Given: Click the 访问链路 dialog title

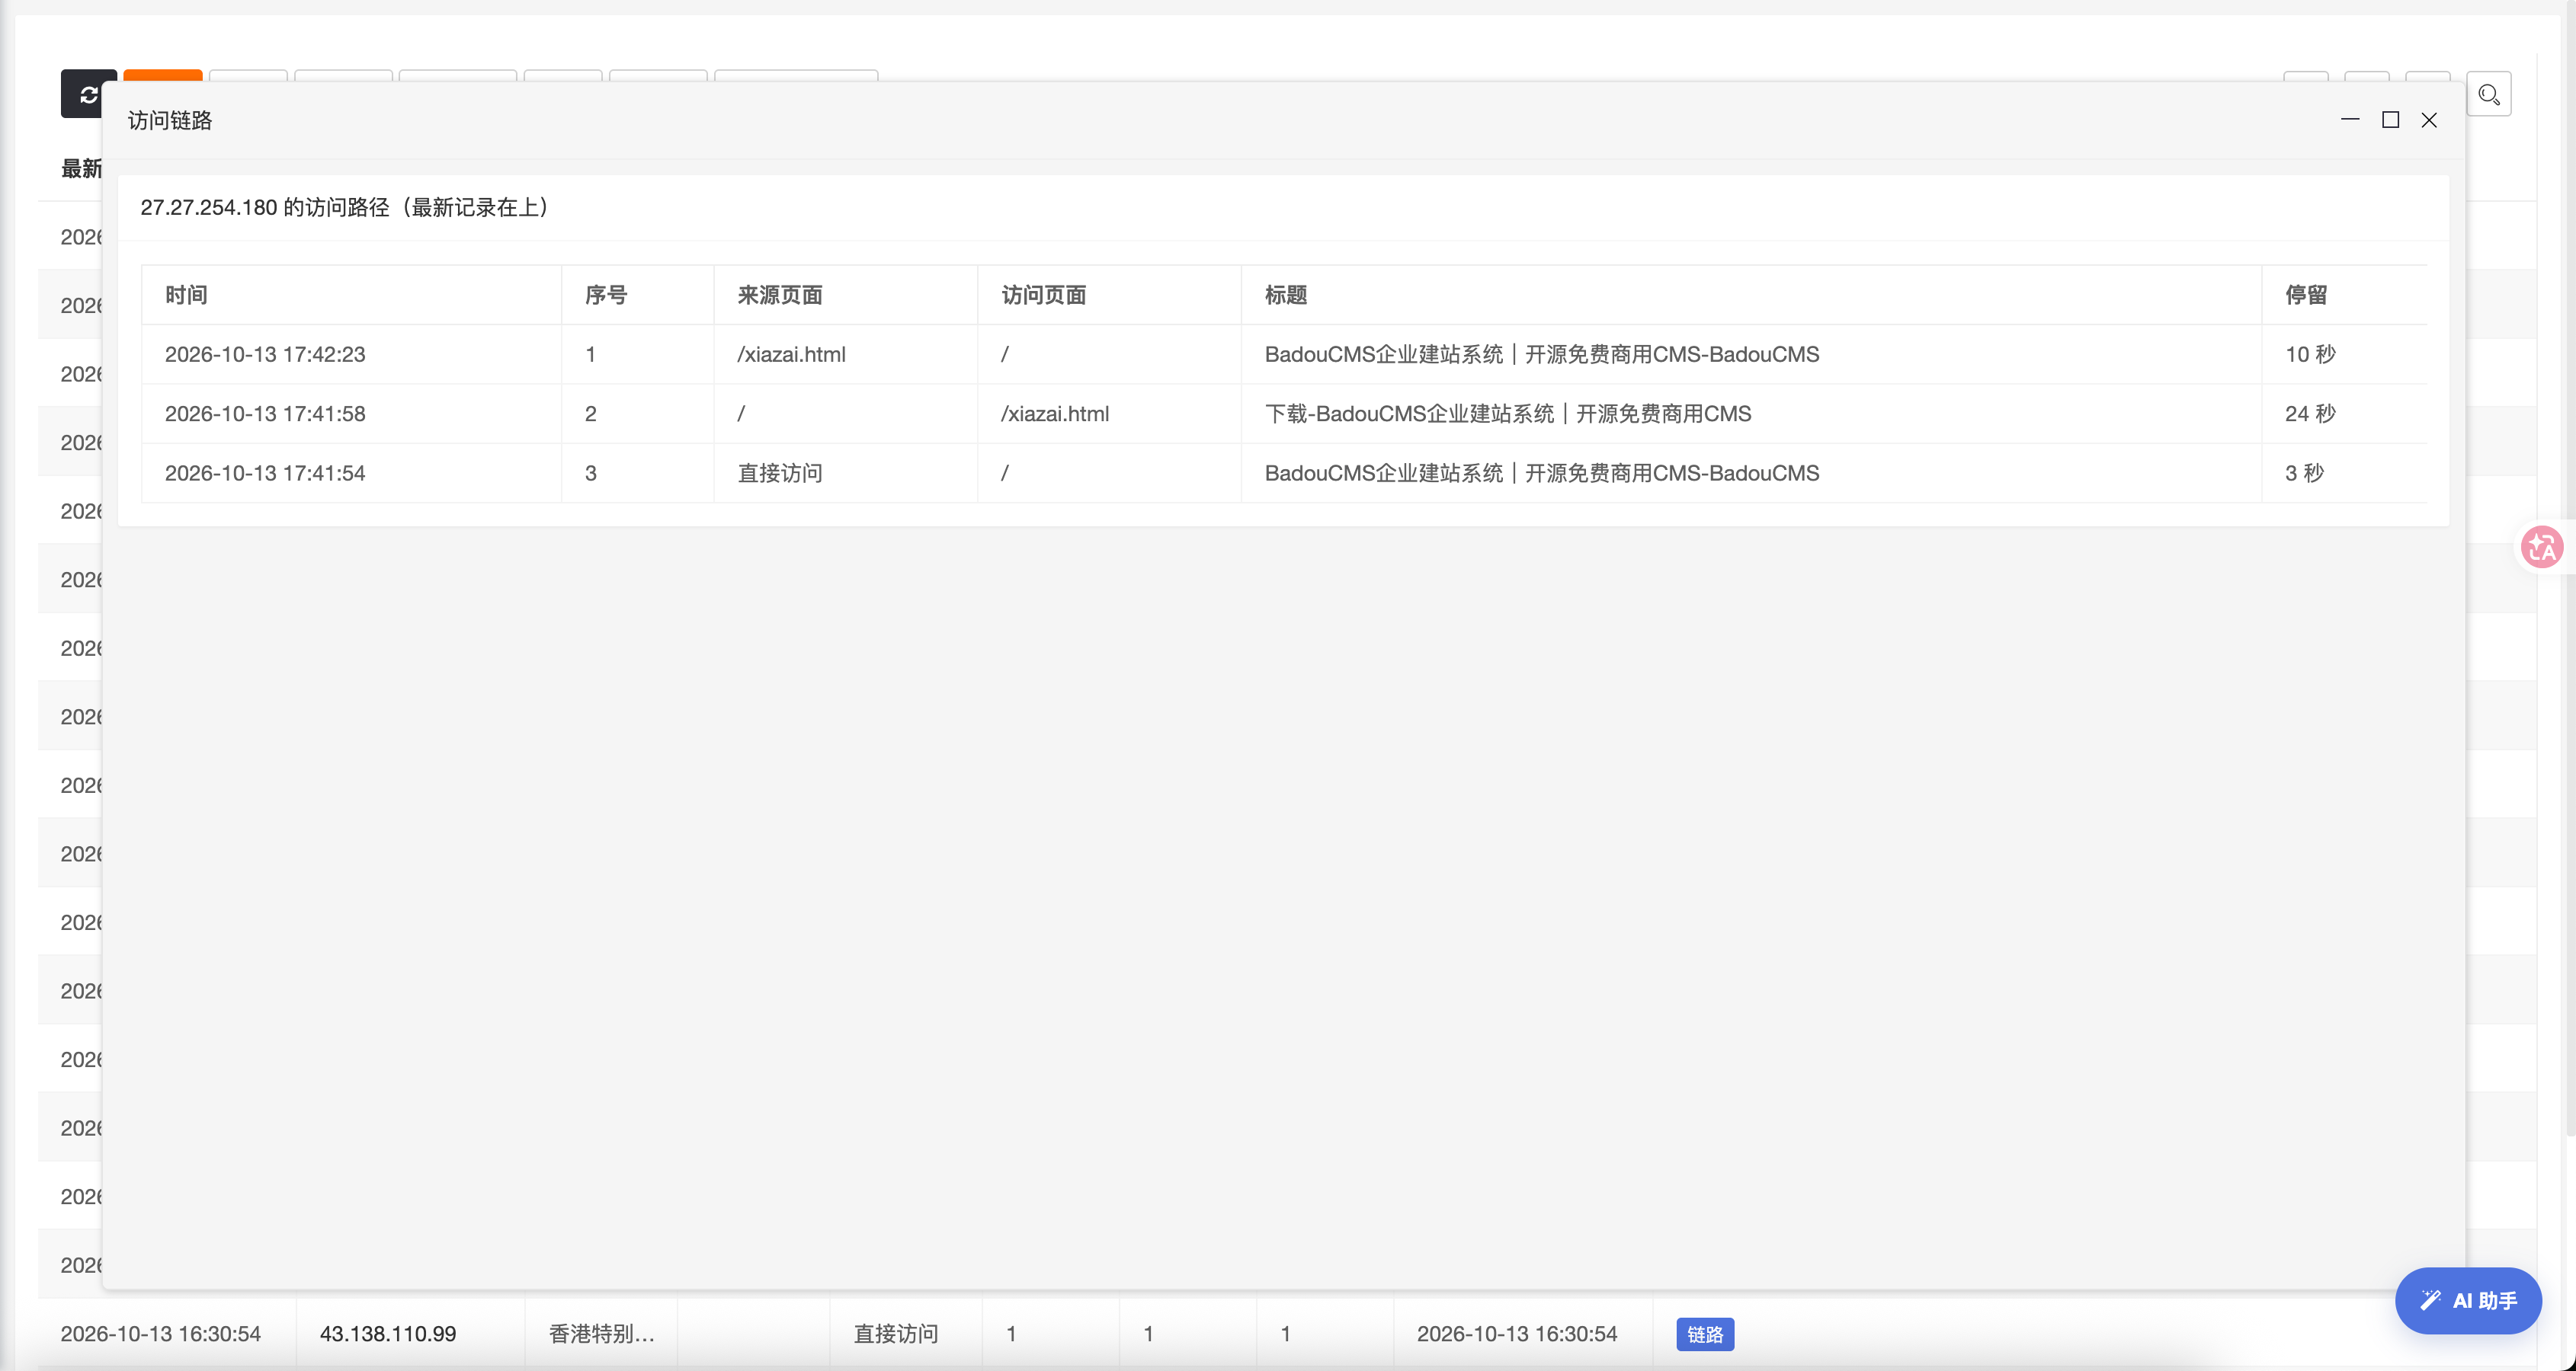Looking at the screenshot, I should (170, 120).
